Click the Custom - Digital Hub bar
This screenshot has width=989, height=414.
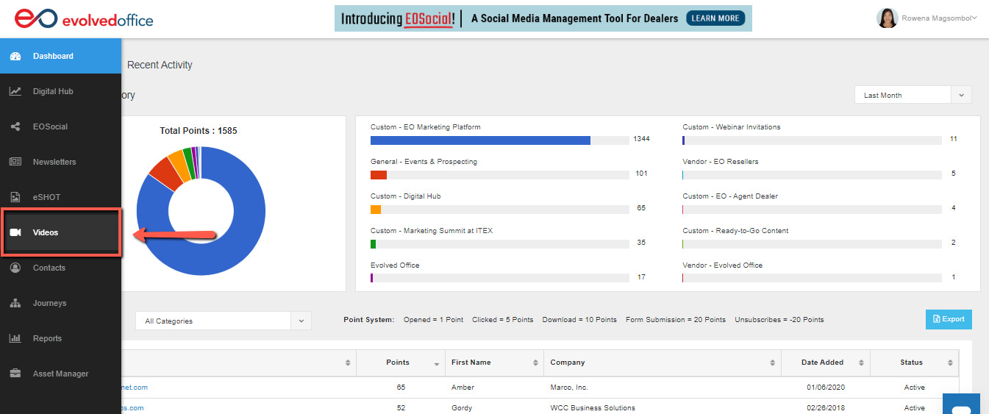[376, 210]
